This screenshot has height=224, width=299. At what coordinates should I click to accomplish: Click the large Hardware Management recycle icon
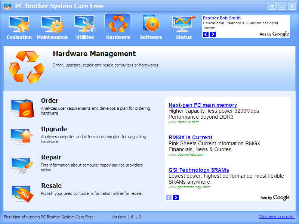(x=26, y=67)
